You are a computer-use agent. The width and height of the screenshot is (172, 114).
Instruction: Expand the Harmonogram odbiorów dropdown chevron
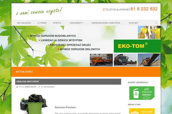click(x=122, y=23)
